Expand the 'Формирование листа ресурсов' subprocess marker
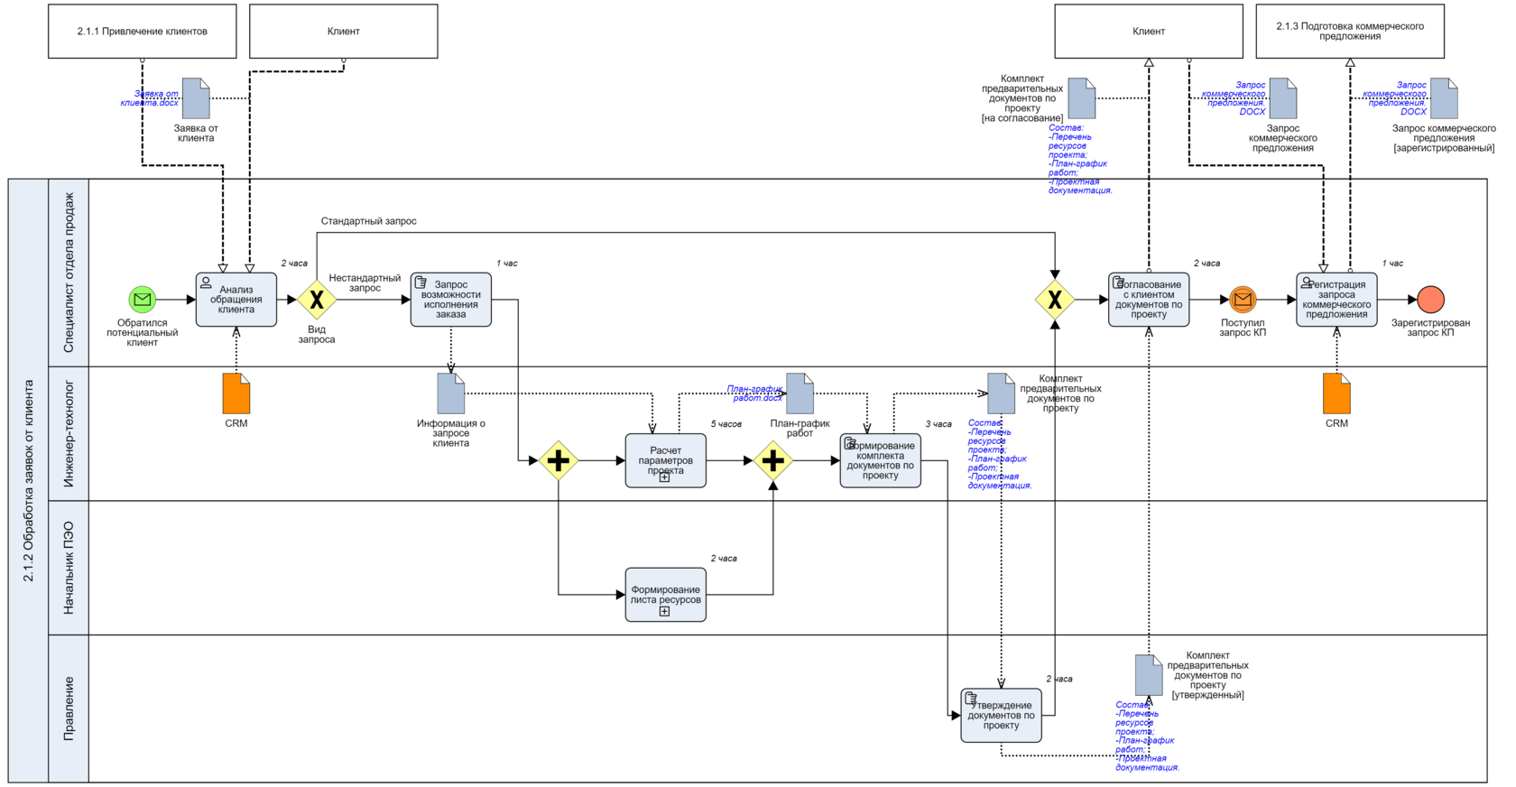This screenshot has width=1516, height=787. point(664,611)
